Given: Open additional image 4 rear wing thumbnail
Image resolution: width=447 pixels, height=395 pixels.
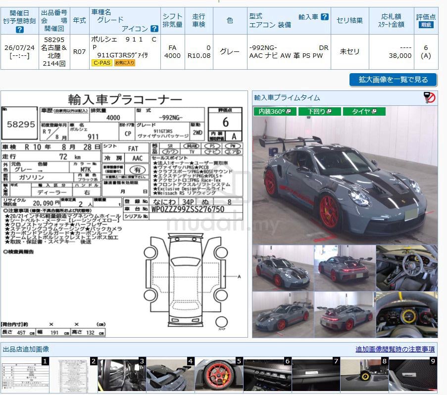Looking at the screenshot, I should point(170,375).
